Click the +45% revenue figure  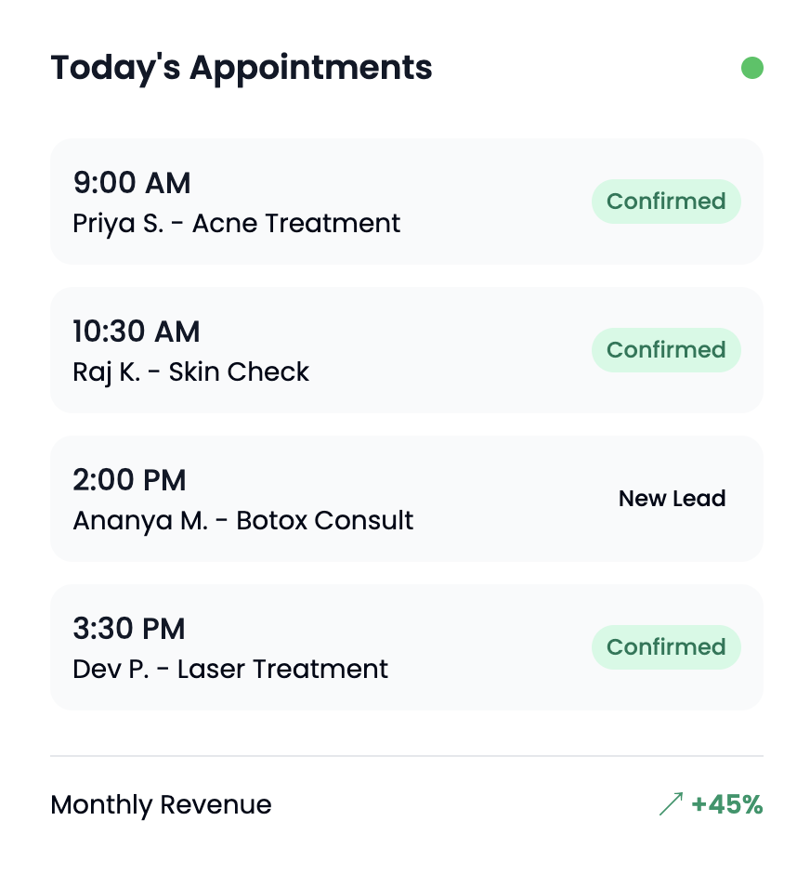tap(726, 804)
